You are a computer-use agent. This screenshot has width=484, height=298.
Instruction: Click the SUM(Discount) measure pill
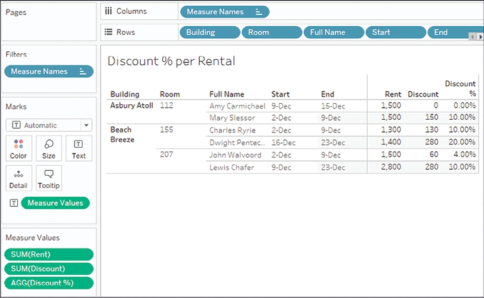pos(49,269)
